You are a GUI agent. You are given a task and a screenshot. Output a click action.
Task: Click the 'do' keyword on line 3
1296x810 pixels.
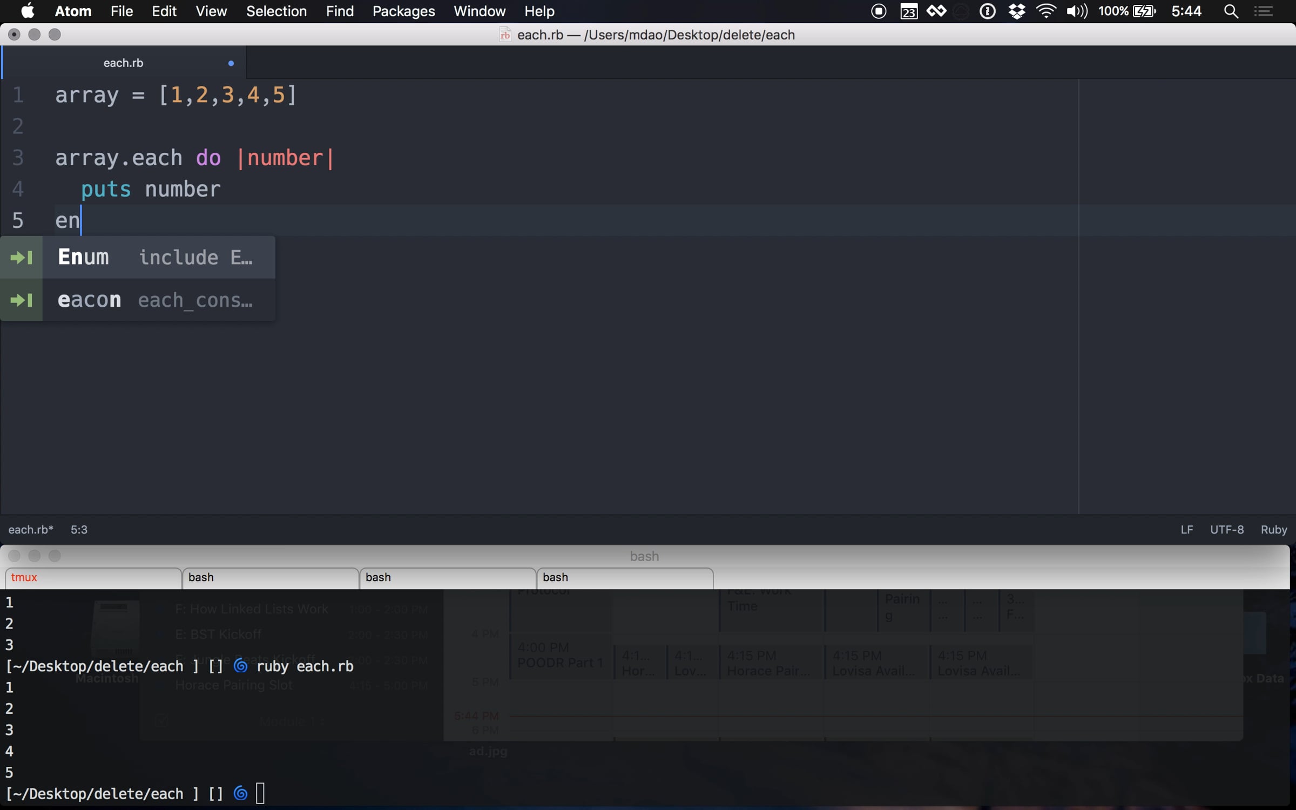pos(208,158)
